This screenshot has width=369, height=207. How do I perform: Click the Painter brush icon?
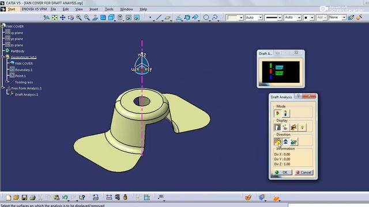coord(351,18)
